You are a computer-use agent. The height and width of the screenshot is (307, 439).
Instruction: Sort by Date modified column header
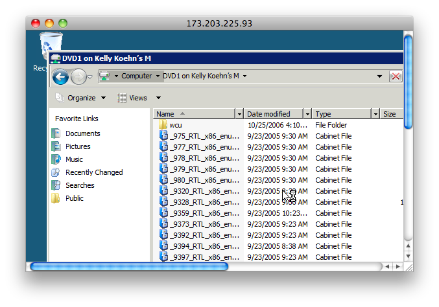point(274,114)
